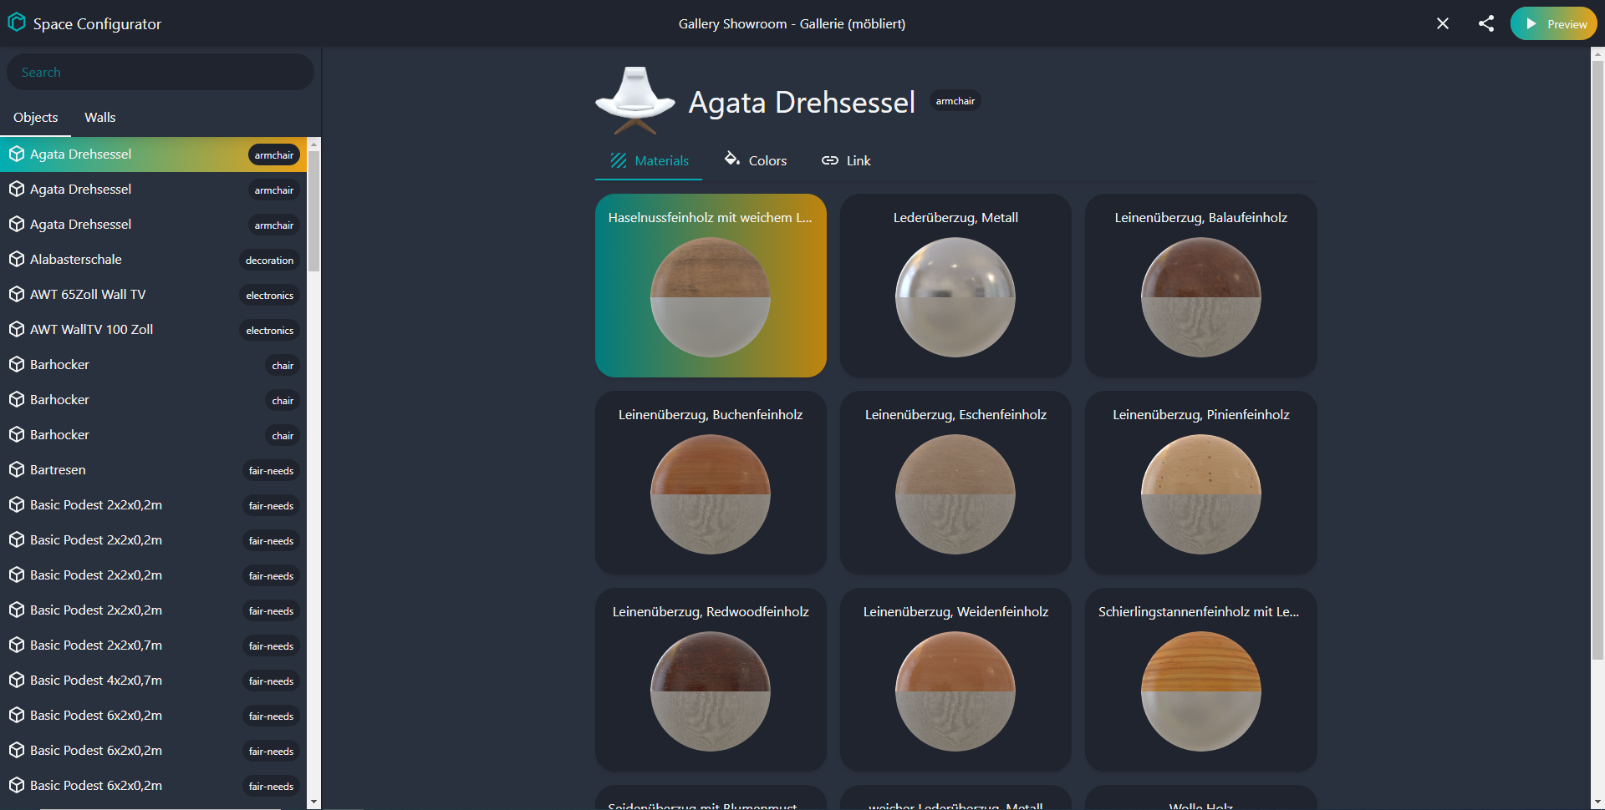Click fair-needs tag on Basic Podest 4x2x0,7m
This screenshot has width=1605, height=810.
pos(271,681)
